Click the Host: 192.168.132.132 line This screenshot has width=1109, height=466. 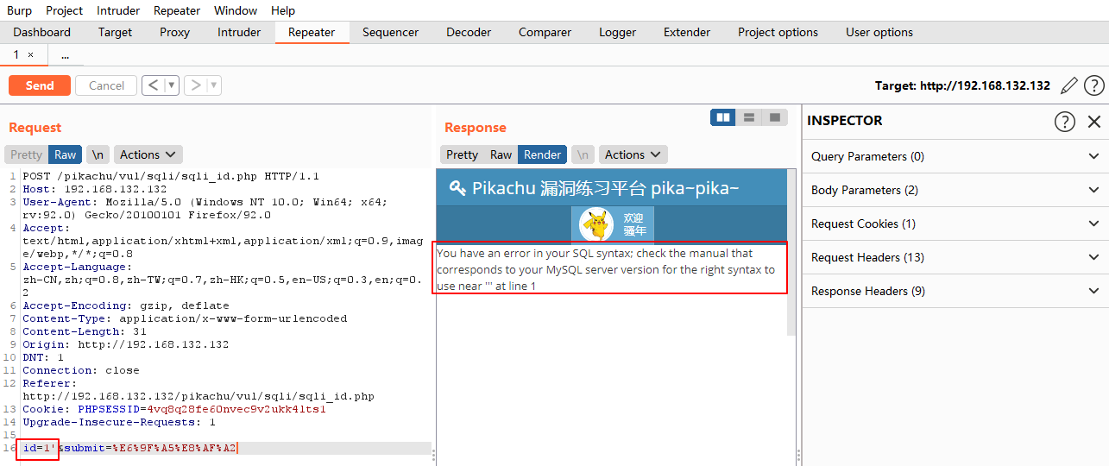coord(94,189)
